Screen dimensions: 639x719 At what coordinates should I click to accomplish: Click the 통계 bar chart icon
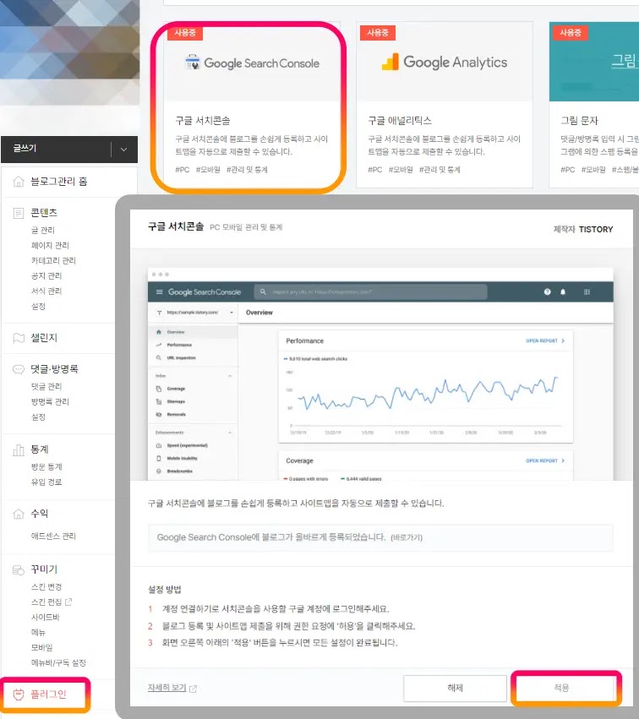pyautogui.click(x=19, y=449)
